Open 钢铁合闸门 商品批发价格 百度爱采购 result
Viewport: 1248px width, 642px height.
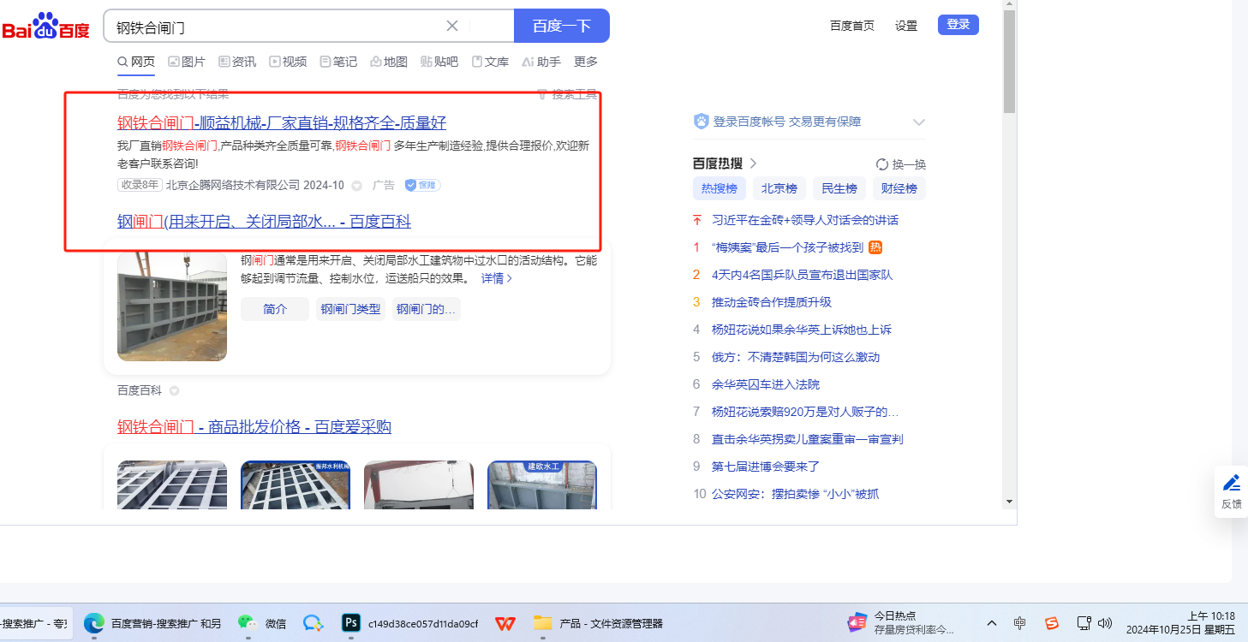(254, 427)
